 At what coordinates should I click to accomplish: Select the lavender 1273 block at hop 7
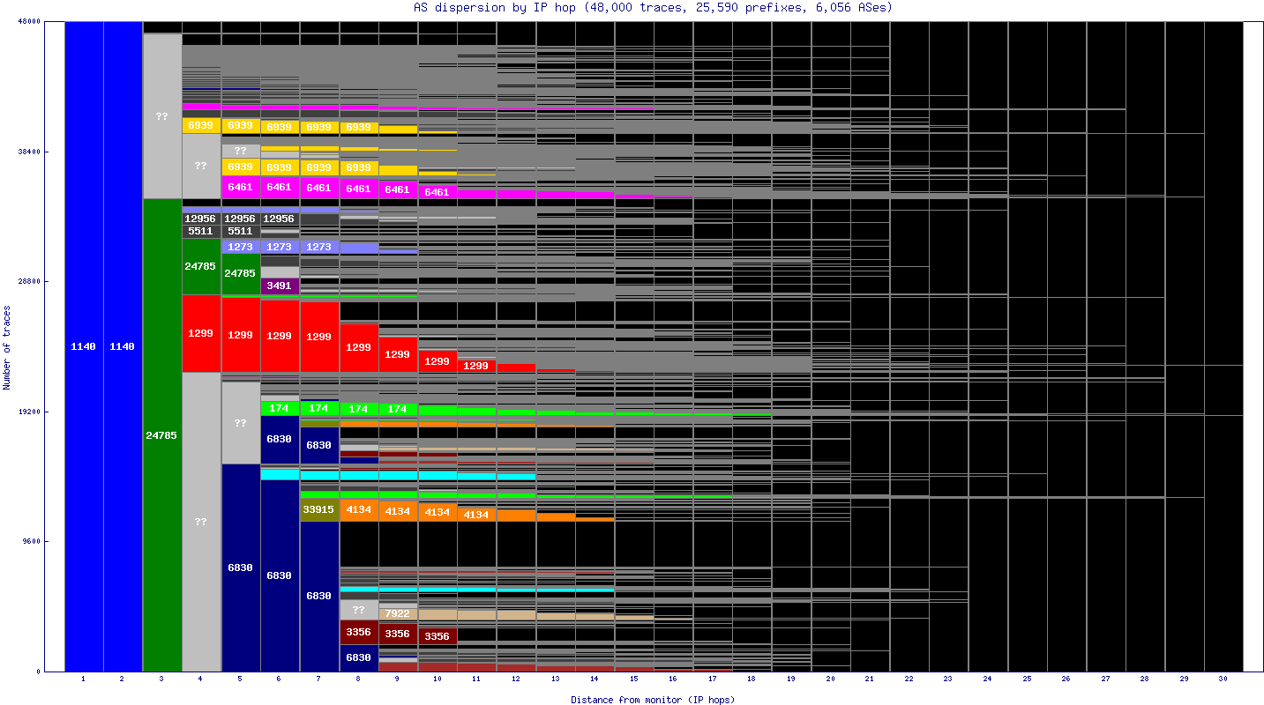point(319,247)
